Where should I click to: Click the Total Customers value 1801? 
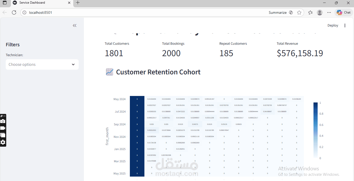tap(114, 53)
